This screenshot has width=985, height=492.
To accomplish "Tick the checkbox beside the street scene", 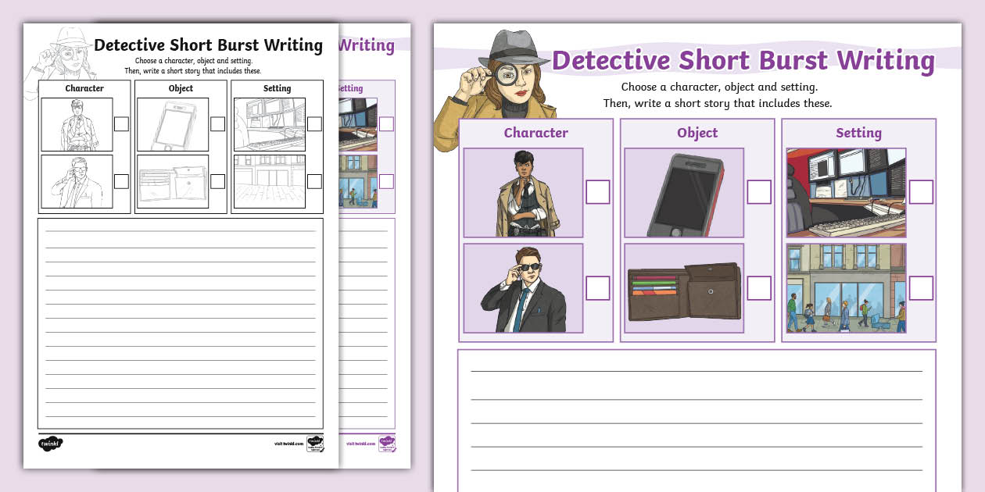I will pos(920,286).
